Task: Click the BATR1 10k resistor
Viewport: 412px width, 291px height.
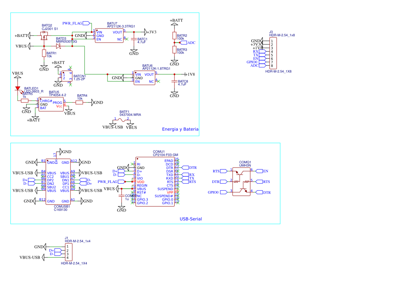Action: [x=44, y=53]
